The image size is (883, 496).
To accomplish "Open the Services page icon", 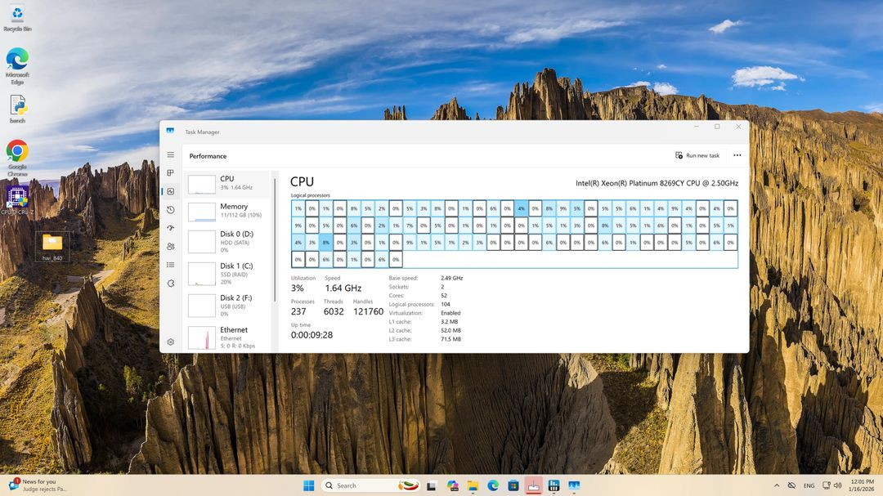I will point(170,283).
